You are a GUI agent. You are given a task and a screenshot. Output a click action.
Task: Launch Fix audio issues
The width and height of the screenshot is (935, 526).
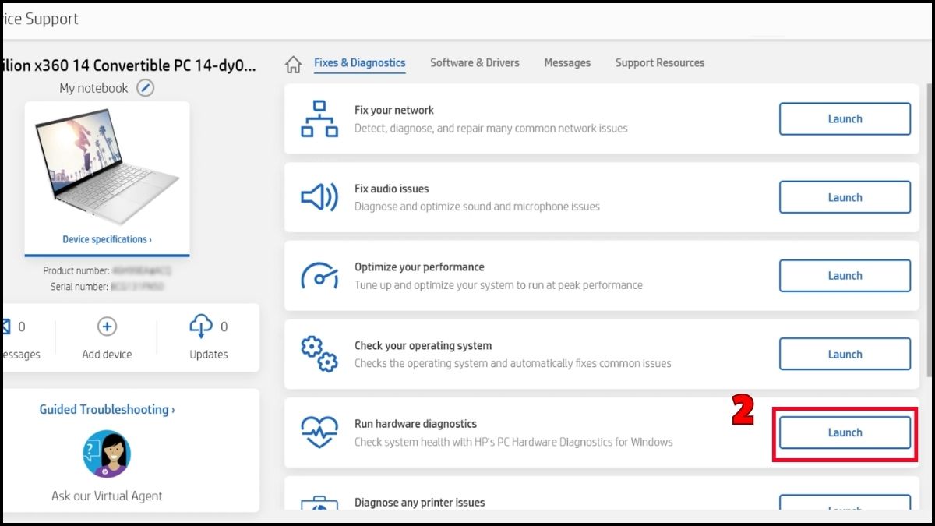click(x=845, y=197)
